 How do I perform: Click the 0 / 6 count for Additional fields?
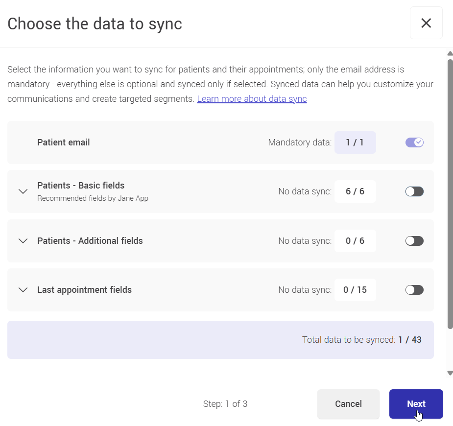coord(355,240)
